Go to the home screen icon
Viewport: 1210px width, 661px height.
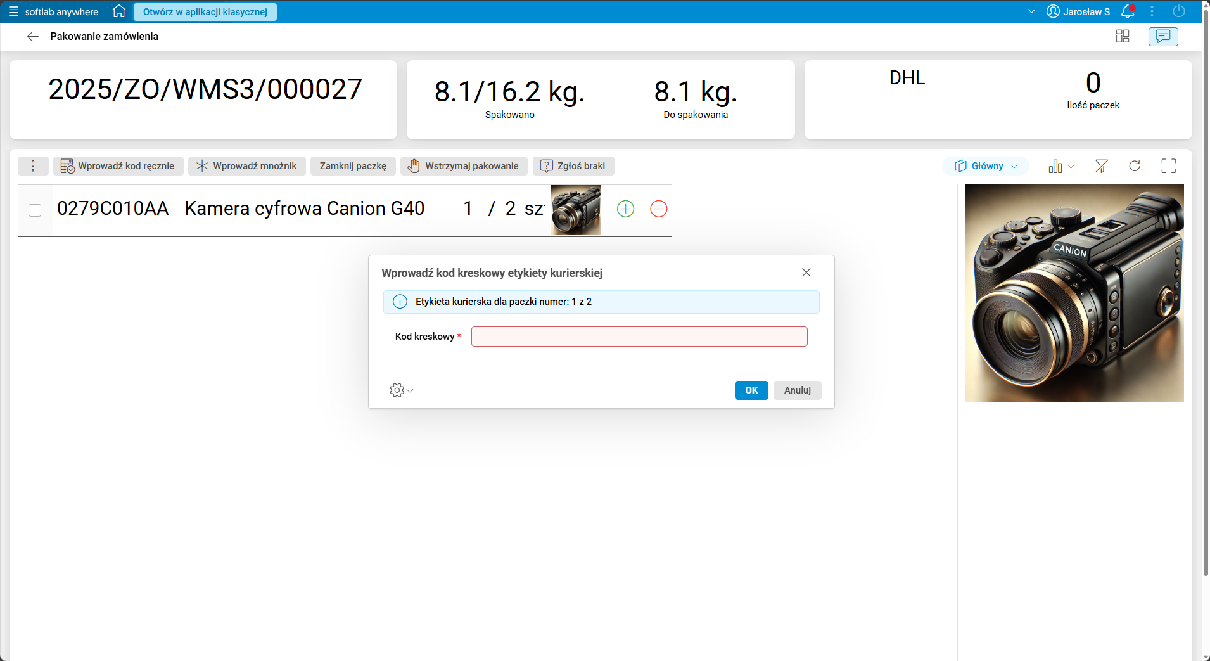point(119,11)
